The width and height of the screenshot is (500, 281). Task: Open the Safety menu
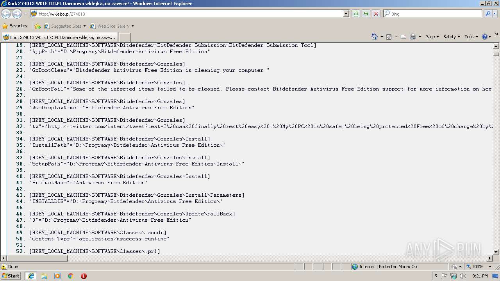coord(452,37)
